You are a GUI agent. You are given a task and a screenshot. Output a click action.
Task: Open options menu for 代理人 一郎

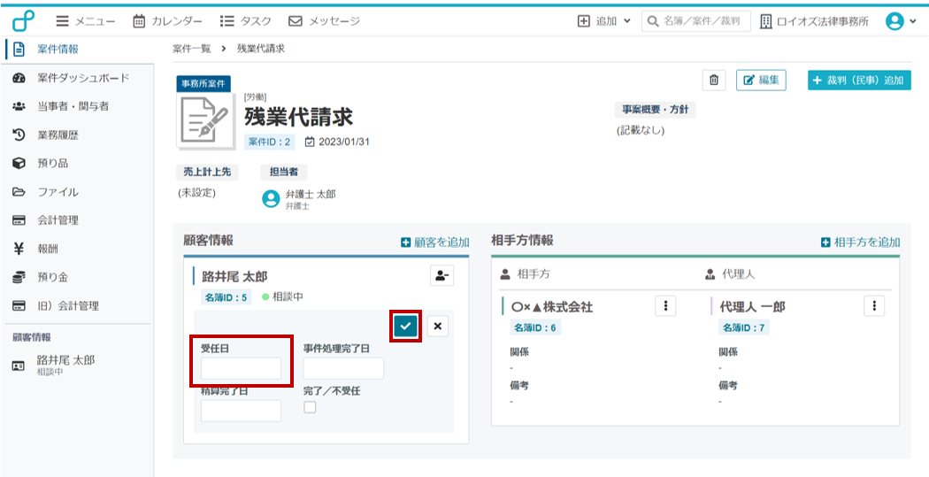[873, 306]
